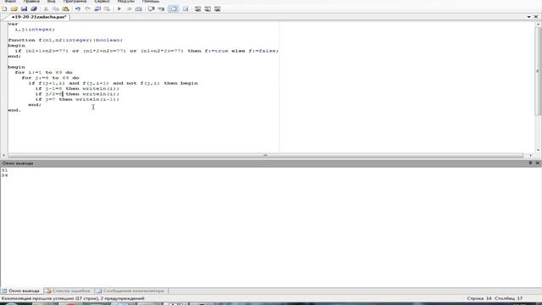
Task: Open the Сервис menu
Action: [102, 2]
